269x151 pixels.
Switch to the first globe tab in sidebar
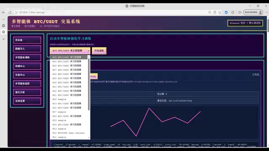(x=3, y=26)
